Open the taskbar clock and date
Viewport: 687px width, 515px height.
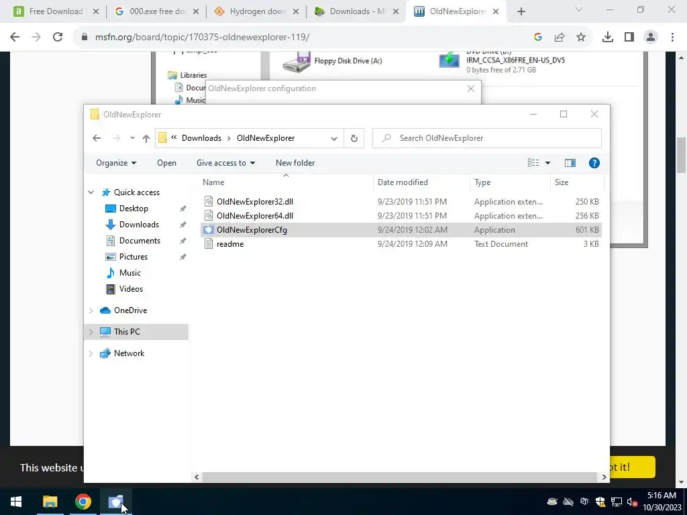click(662, 502)
